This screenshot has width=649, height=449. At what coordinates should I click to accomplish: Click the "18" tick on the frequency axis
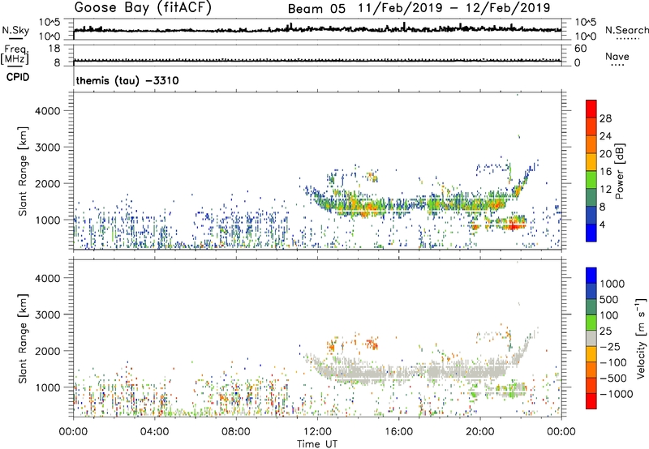pyautogui.click(x=54, y=49)
